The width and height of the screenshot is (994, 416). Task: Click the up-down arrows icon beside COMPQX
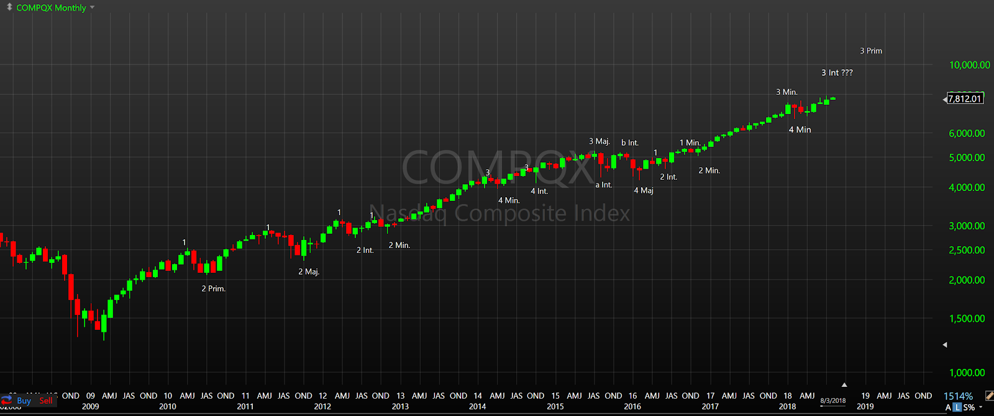tap(9, 7)
